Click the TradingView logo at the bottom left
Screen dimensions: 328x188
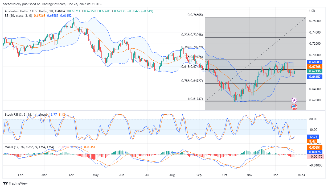pos(15,183)
